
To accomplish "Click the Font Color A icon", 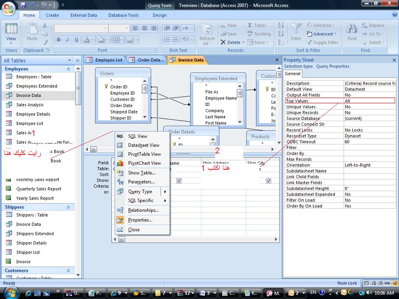I will (x=87, y=40).
